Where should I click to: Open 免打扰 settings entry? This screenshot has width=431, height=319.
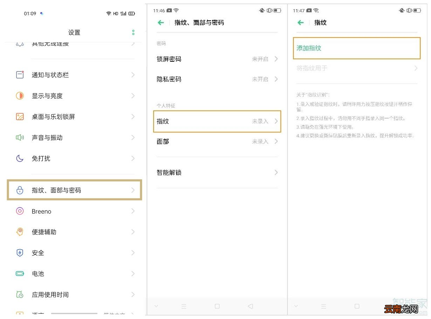pos(74,158)
